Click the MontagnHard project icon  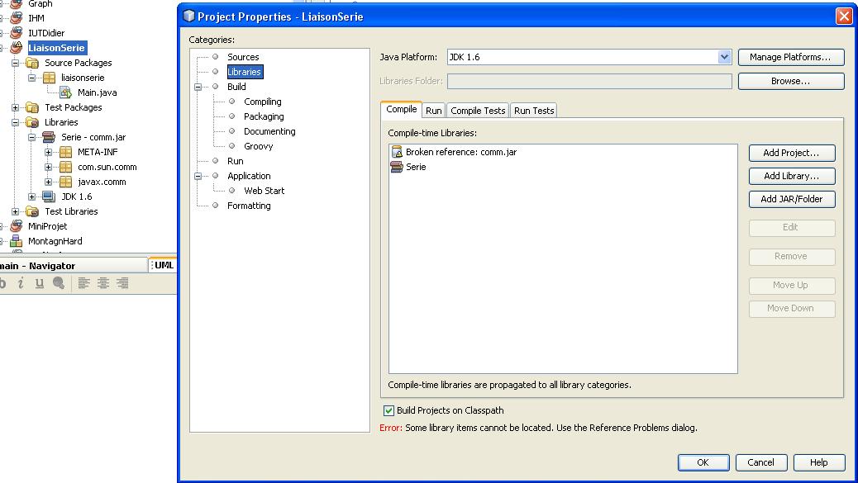pyautogui.click(x=17, y=241)
